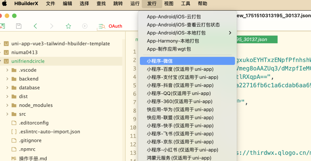Image resolution: width=311 pixels, height=161 pixels.
Task: Open the 选择 menu
Action: 84,3
